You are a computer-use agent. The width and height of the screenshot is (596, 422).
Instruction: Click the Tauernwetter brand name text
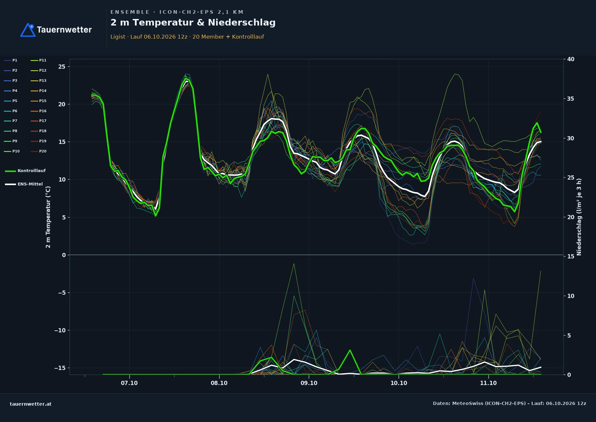tap(64, 30)
